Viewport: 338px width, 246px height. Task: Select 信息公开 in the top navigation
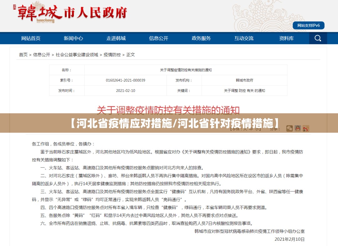159,38
